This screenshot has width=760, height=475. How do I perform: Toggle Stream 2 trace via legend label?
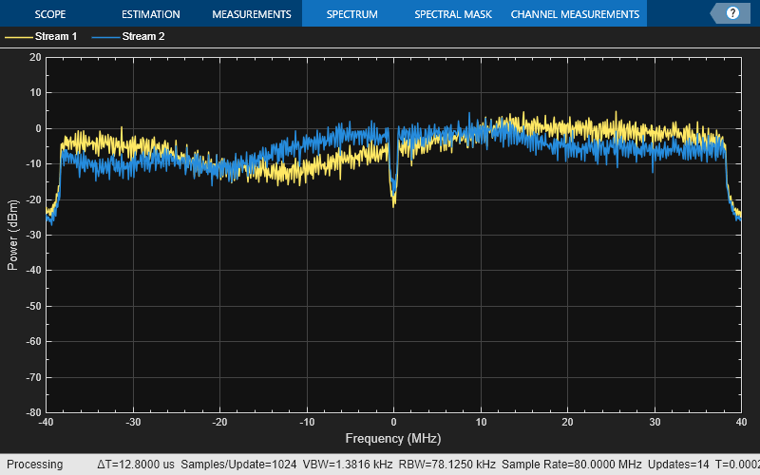[x=143, y=37]
